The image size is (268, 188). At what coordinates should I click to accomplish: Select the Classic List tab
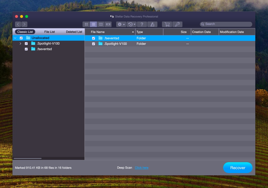[25, 32]
